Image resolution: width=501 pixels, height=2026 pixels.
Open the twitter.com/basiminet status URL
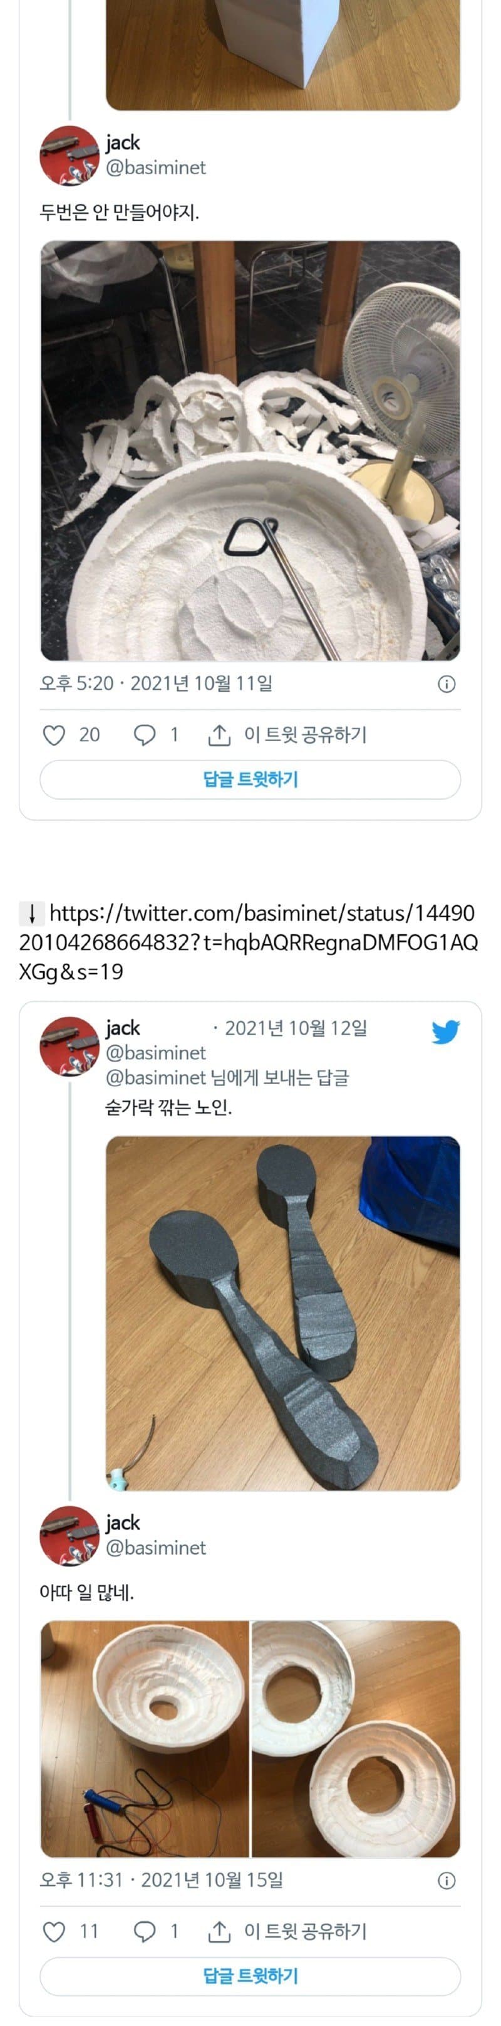coord(248,942)
